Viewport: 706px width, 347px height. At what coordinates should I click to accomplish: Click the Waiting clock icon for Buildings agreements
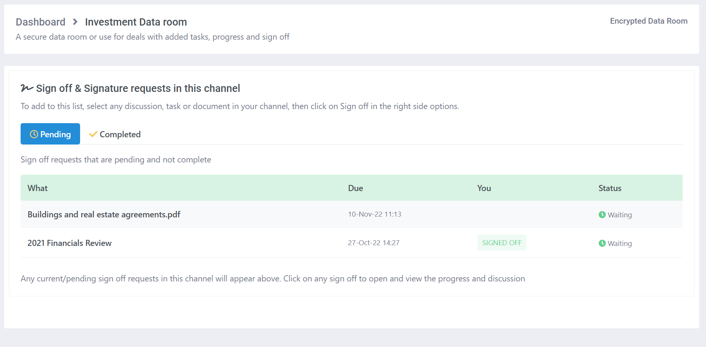click(x=602, y=215)
